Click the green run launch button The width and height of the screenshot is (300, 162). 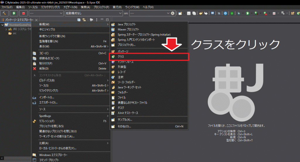(14, 13)
